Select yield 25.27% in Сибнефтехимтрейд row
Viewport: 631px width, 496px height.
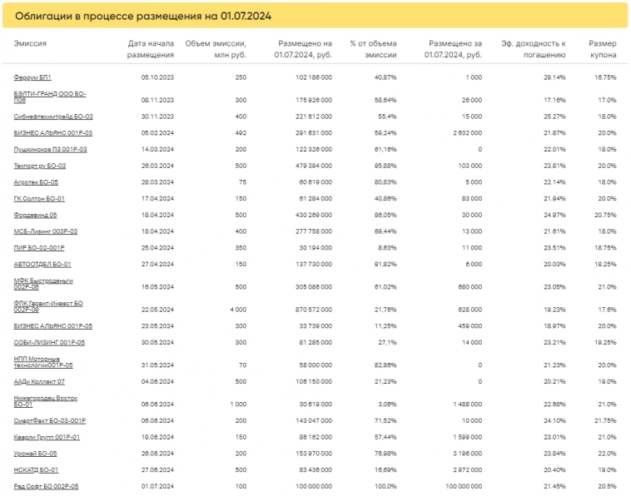554,117
